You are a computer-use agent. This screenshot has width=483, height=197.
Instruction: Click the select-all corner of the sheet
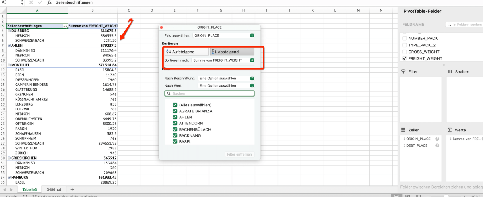coord(3,10)
